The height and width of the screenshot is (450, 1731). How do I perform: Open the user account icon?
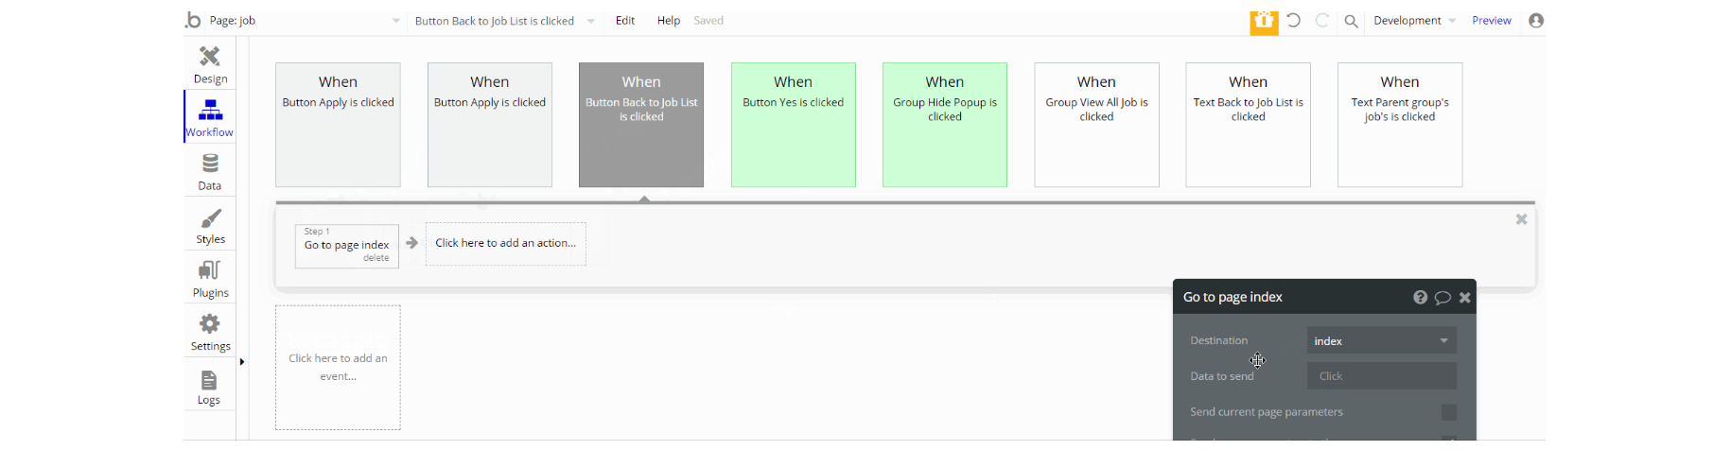coord(1536,21)
